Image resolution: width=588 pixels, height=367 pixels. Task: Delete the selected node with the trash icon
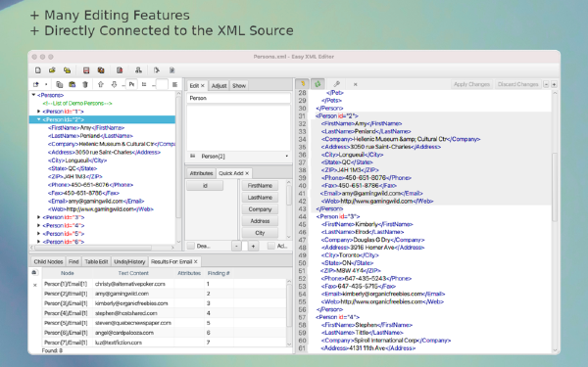[85, 84]
